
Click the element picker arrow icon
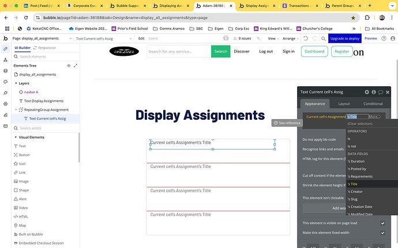coord(258,39)
